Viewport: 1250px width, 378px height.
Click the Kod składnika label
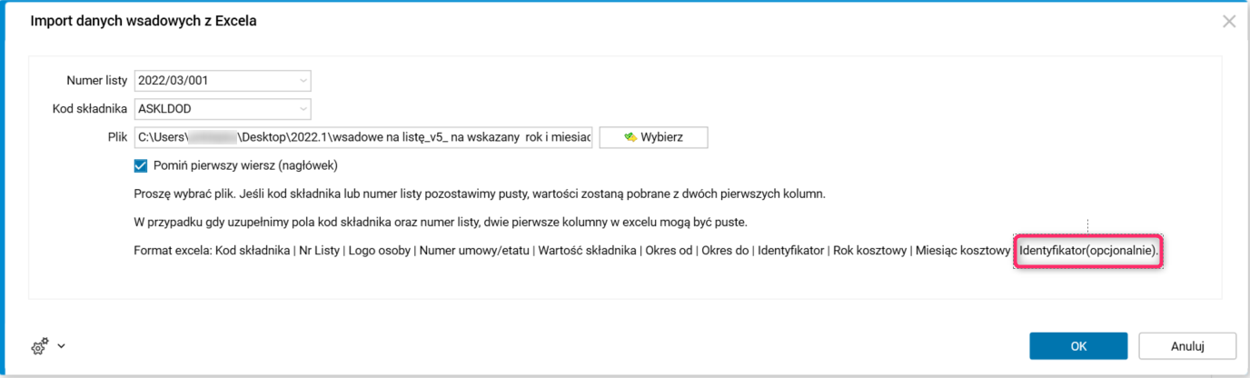point(90,109)
